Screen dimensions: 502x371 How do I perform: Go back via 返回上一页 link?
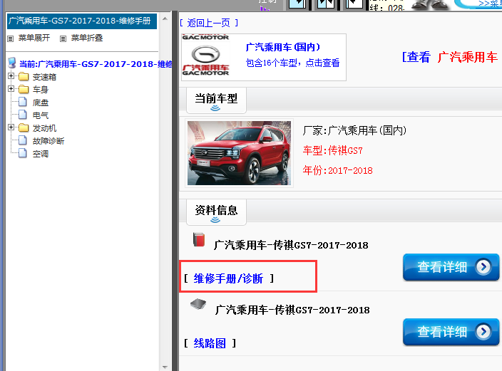(x=209, y=23)
